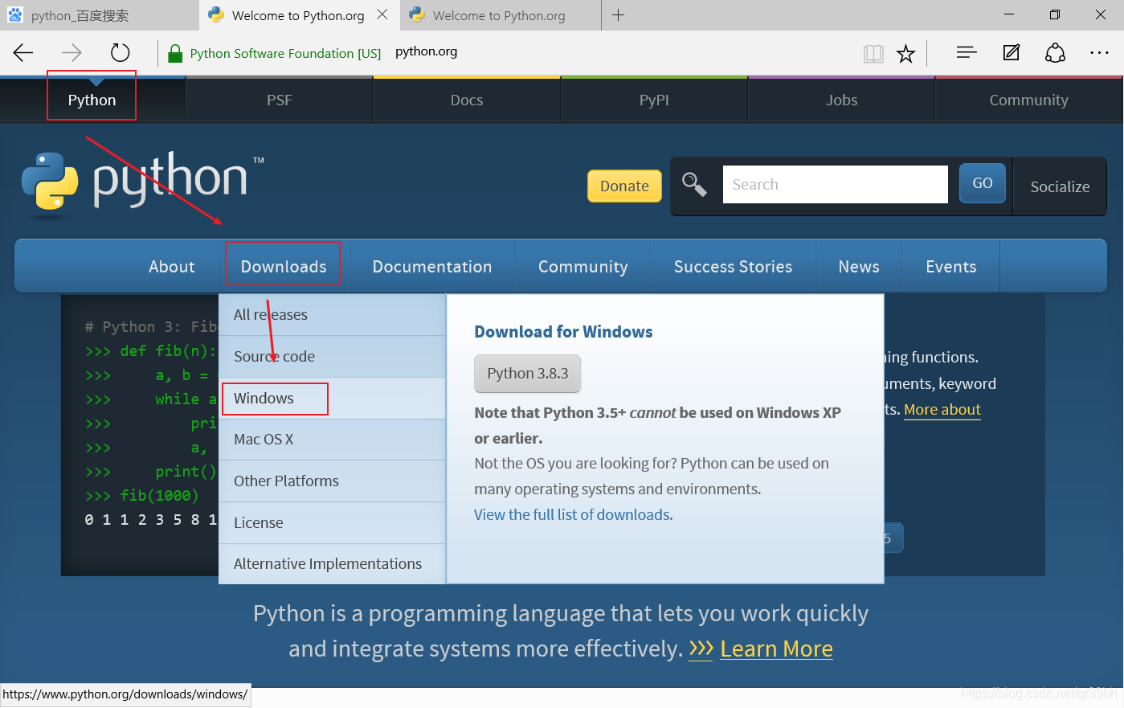Click Baidu favicon on first tab
Screen dimensions: 1124x708
click(14, 15)
